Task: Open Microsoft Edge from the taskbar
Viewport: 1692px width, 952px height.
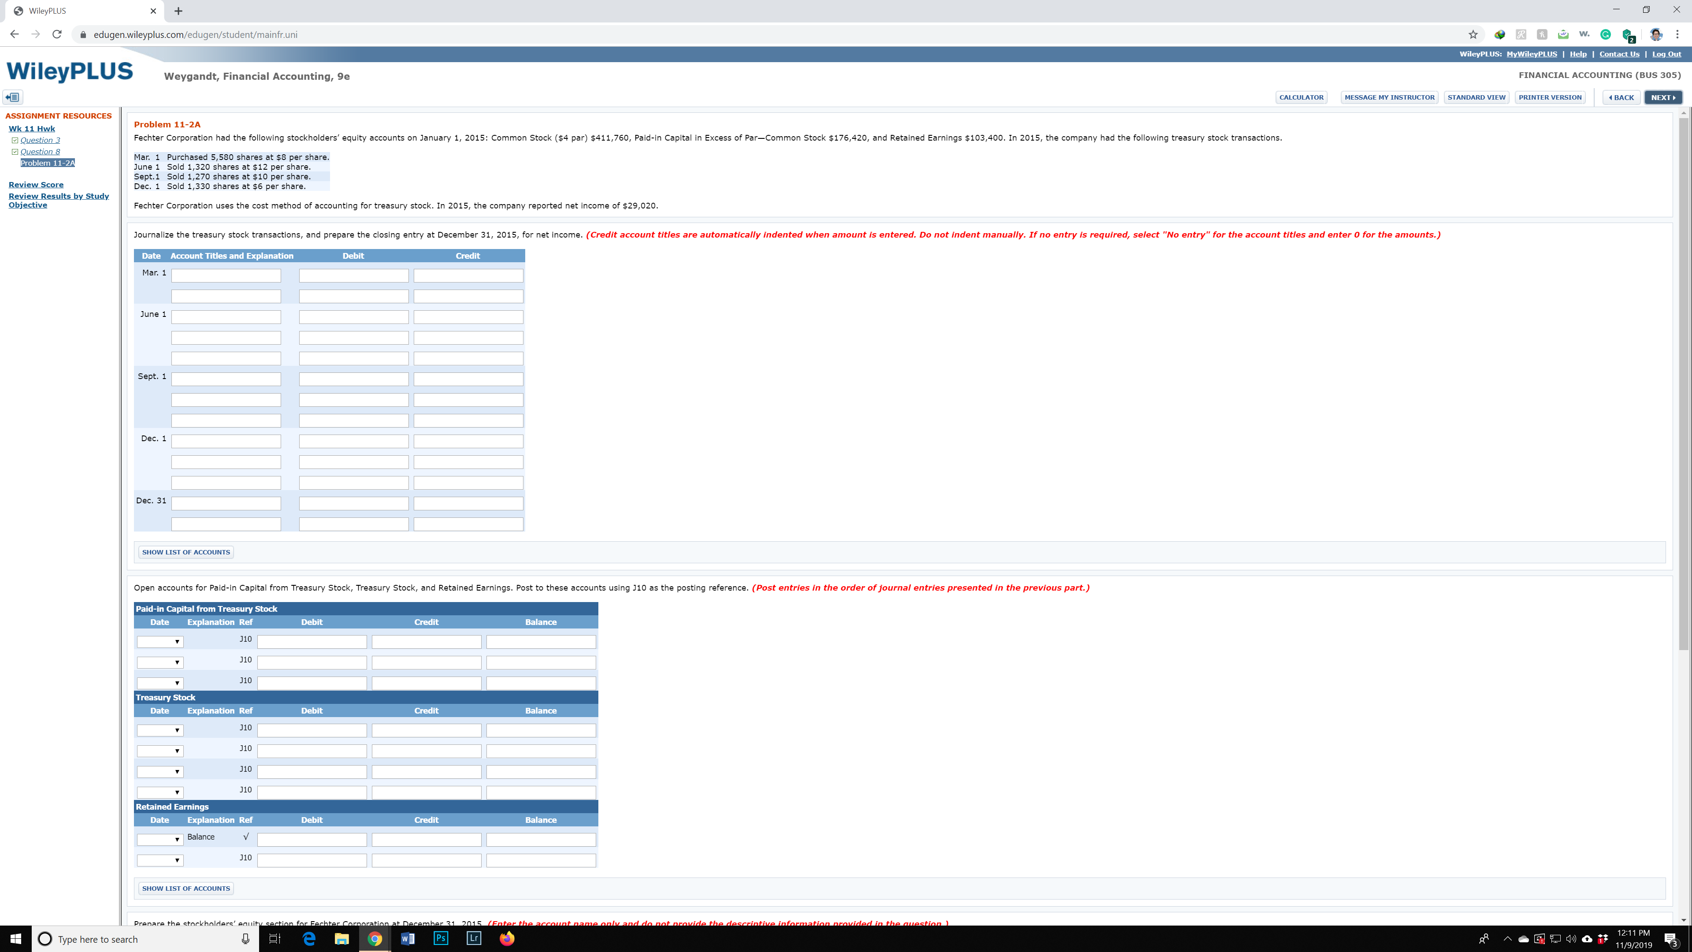Action: pos(309,938)
